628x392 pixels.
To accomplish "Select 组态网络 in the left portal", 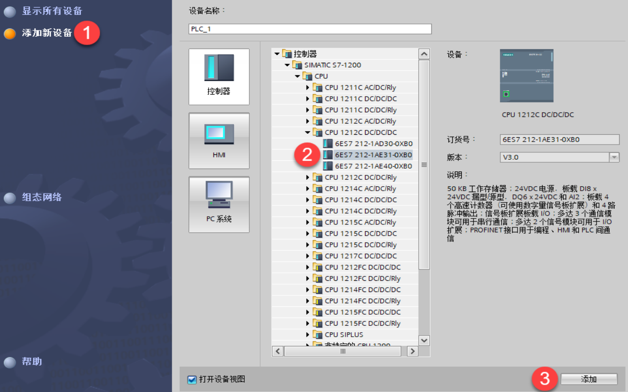I will point(42,197).
